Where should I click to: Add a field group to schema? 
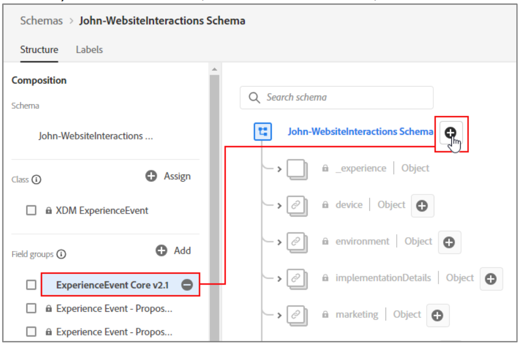pyautogui.click(x=173, y=251)
